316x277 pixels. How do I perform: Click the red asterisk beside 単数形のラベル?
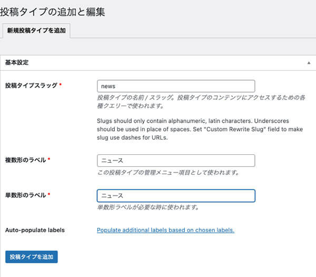pyautogui.click(x=49, y=195)
